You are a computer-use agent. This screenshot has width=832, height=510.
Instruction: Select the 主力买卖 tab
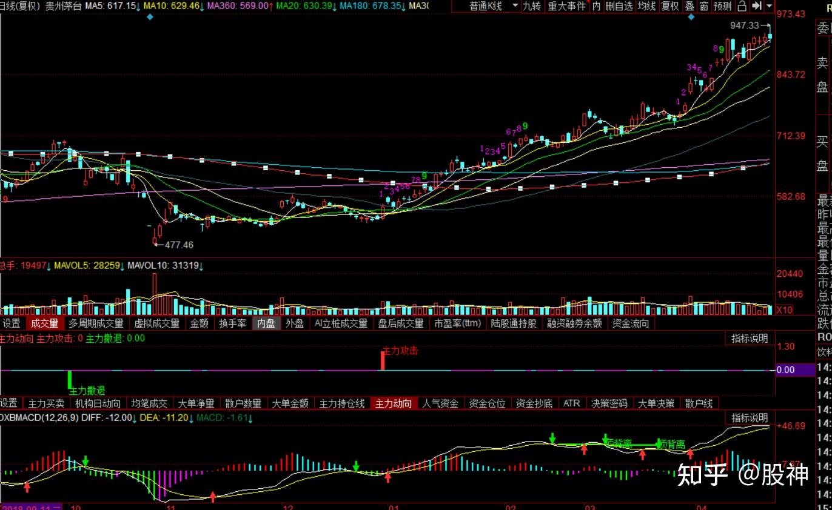point(47,403)
